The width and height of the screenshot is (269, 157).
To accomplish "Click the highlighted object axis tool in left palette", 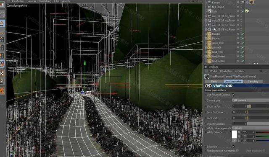I will [2, 64].
